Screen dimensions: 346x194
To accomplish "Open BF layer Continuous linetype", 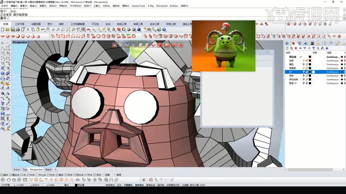I will tap(332, 72).
